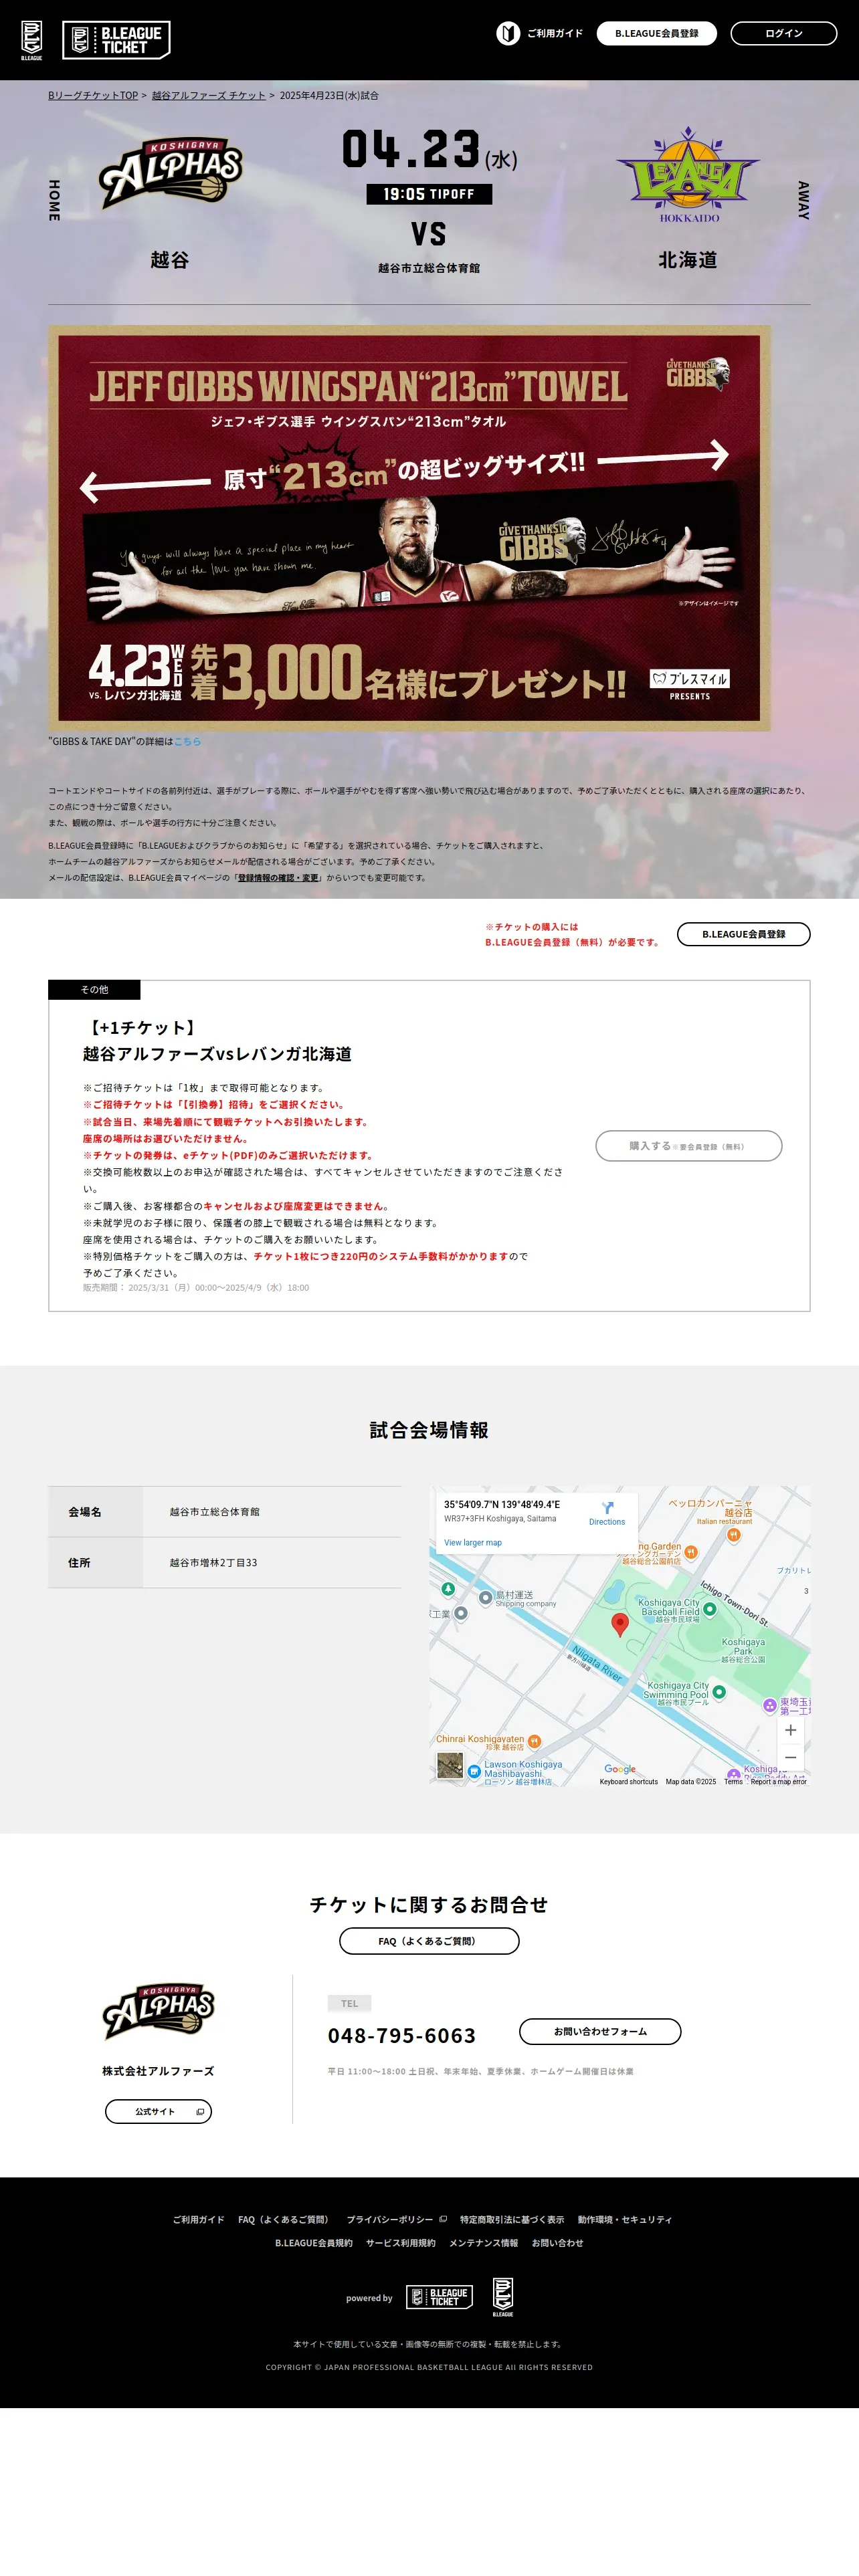Zoom out on the map with minus
859x2576 pixels.
coord(790,1757)
